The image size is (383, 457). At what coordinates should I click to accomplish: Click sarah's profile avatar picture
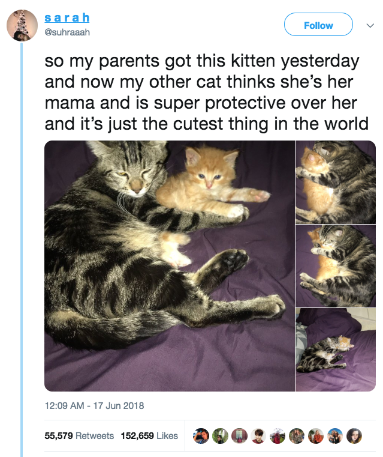tap(22, 25)
